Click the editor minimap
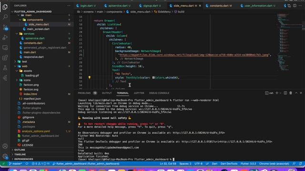Viewport: 305px width, 171px height. [289, 43]
